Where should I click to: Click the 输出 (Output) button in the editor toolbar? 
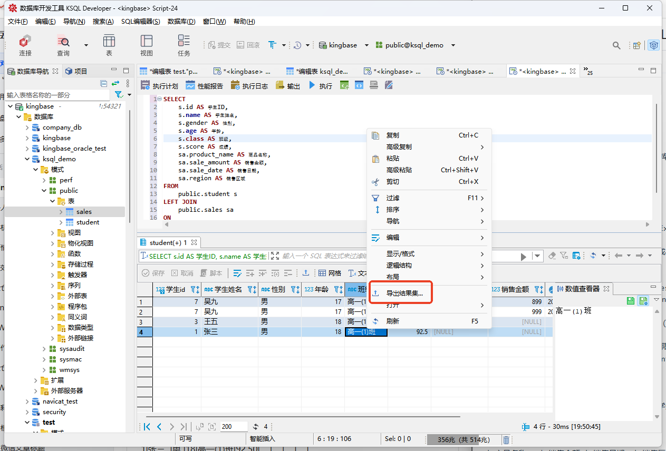coord(288,85)
